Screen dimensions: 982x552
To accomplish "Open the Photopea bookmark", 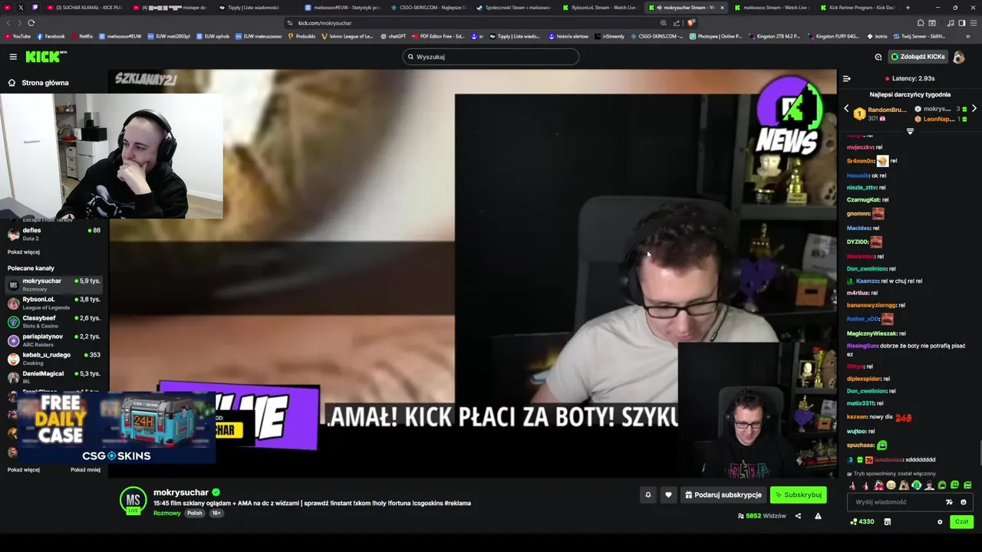I will pyautogui.click(x=716, y=36).
